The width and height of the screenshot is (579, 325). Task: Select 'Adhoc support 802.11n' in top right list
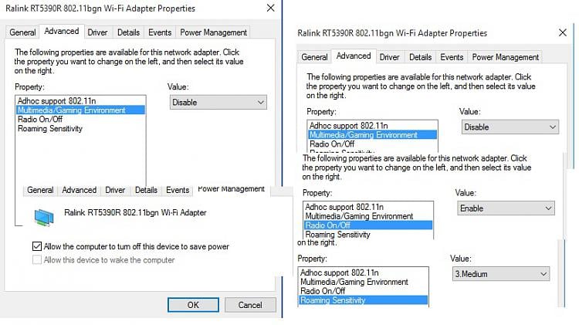pyautogui.click(x=373, y=126)
